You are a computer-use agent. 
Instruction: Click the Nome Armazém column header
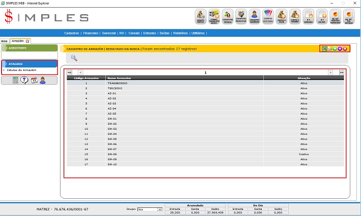point(116,78)
